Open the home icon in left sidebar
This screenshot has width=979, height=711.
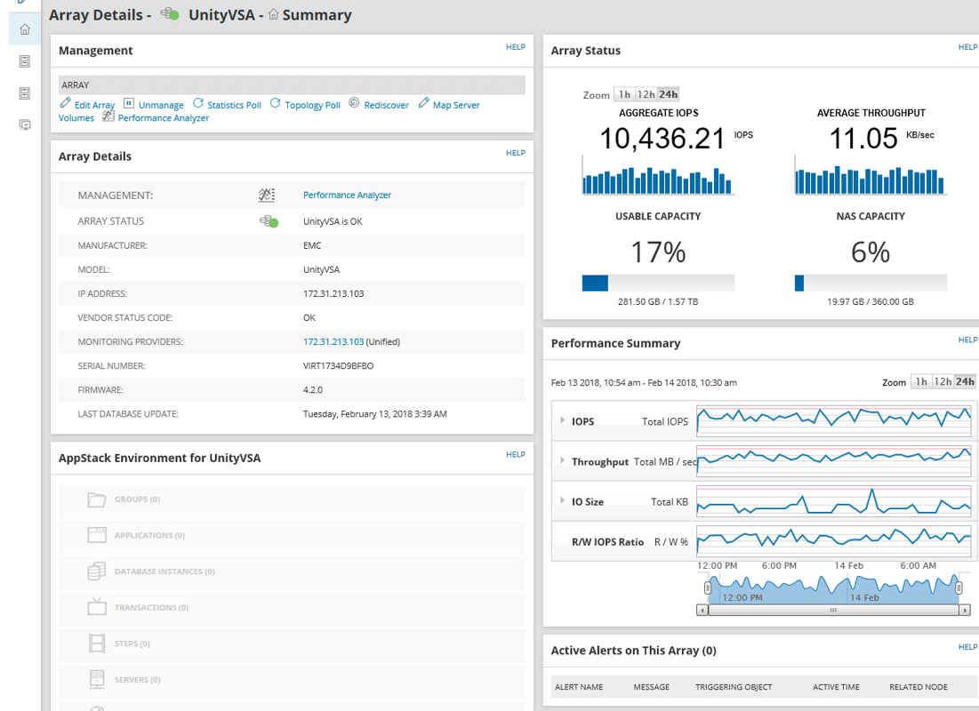[x=25, y=29]
